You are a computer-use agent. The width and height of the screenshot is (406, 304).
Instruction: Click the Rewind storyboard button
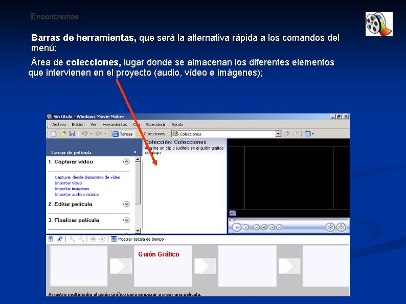93,239
